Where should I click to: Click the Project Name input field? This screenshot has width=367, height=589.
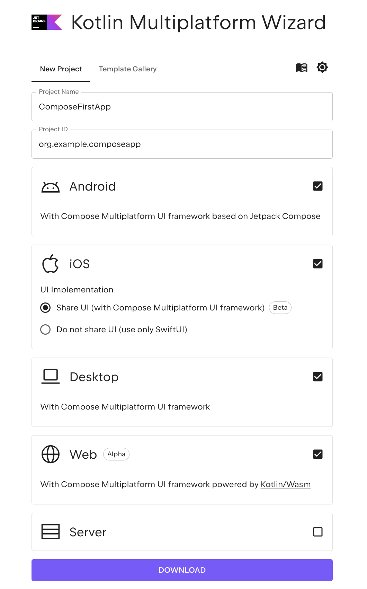[x=182, y=107]
